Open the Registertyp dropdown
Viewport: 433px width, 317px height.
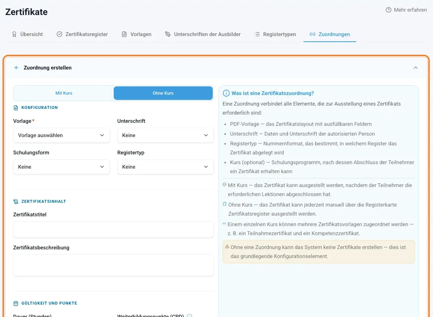coord(165,167)
